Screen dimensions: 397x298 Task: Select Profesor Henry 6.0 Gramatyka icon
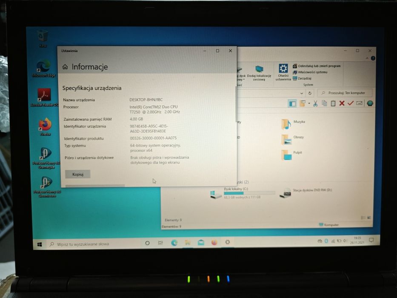46,158
